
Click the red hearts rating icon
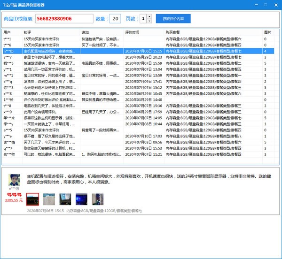point(14,194)
